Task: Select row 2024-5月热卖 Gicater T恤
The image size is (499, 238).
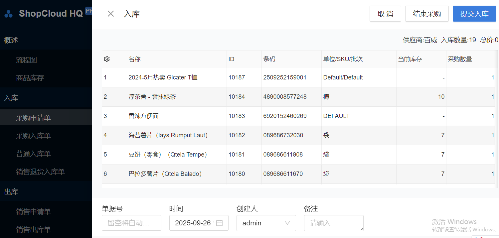Action: (298, 77)
